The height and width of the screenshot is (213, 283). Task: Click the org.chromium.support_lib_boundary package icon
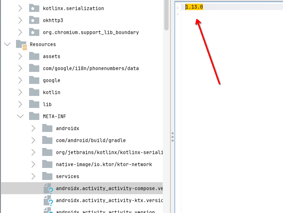(34, 32)
